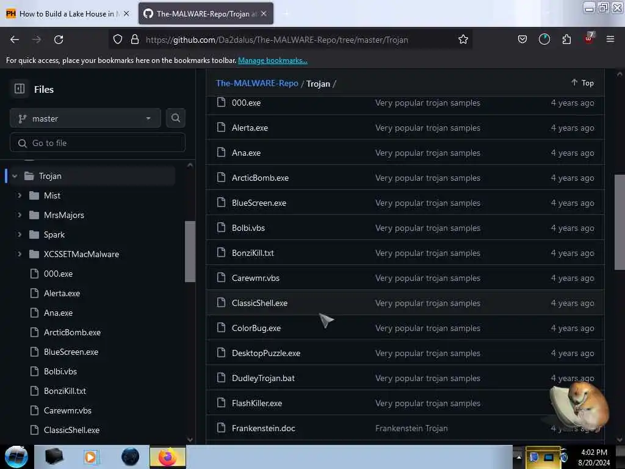
Task: Open the Windows Start orb
Action: 16,457
